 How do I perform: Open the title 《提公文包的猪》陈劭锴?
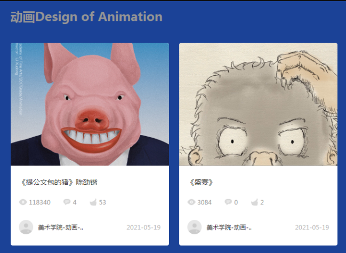59,183
